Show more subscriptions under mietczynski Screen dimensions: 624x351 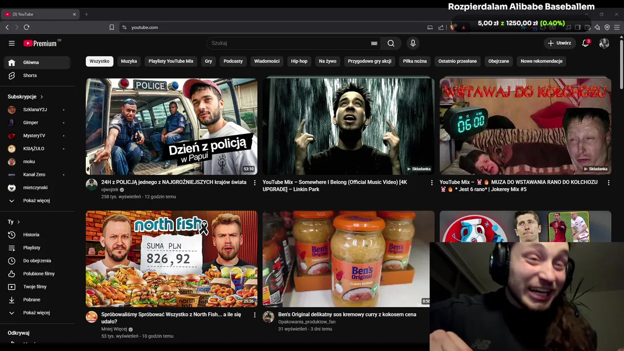click(38, 200)
